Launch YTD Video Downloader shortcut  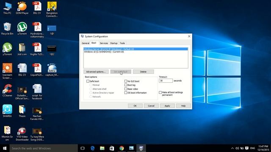pyautogui.click(x=22, y=134)
